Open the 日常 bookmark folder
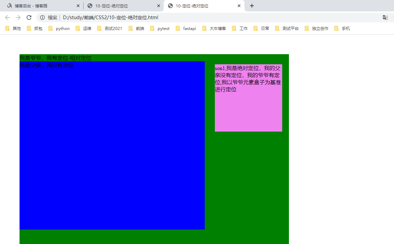The height and width of the screenshot is (244, 394). point(261,28)
